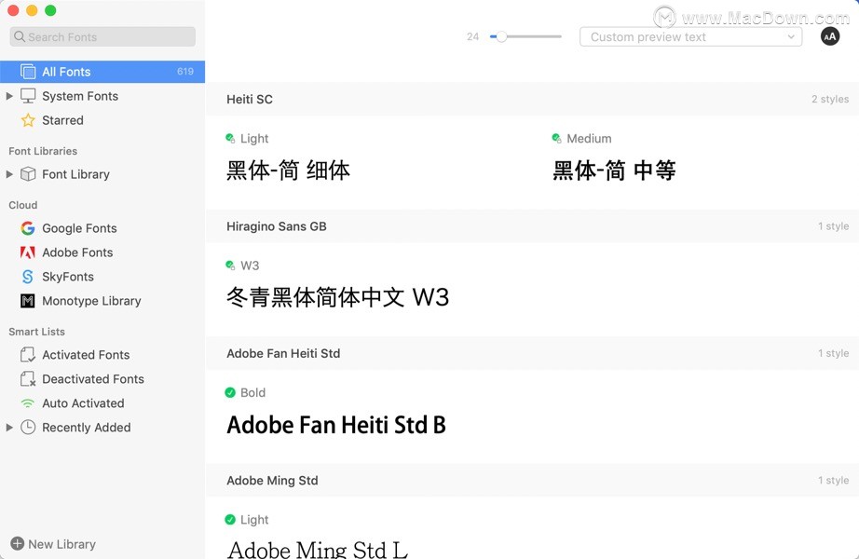Expand the Recently Added list
The width and height of the screenshot is (859, 559).
pyautogui.click(x=9, y=428)
